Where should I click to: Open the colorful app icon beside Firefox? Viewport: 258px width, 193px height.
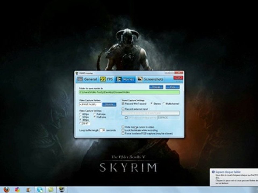17,190
